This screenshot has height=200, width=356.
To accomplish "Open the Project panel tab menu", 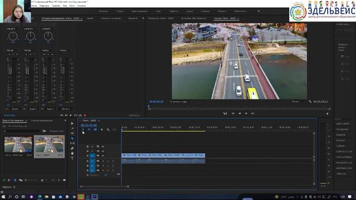I will point(26,121).
